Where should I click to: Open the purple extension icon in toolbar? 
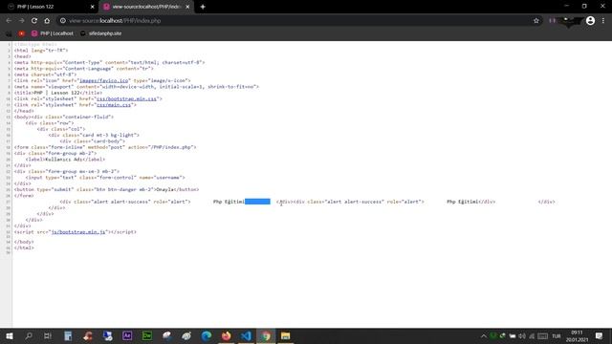pyautogui.click(x=552, y=21)
